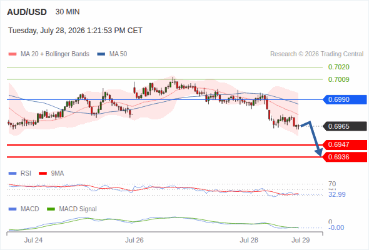
Task: Click the blue MACD legend marker
Action: [13, 209]
